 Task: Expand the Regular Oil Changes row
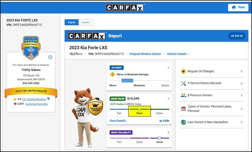click(211, 71)
